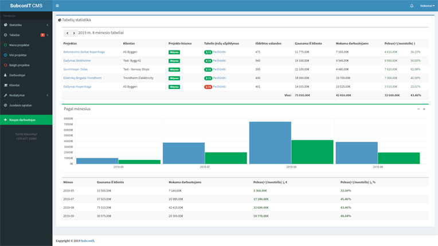
Task: Click Peržiūrėti for Suvirintojai- Oslas
Action: [219, 69]
